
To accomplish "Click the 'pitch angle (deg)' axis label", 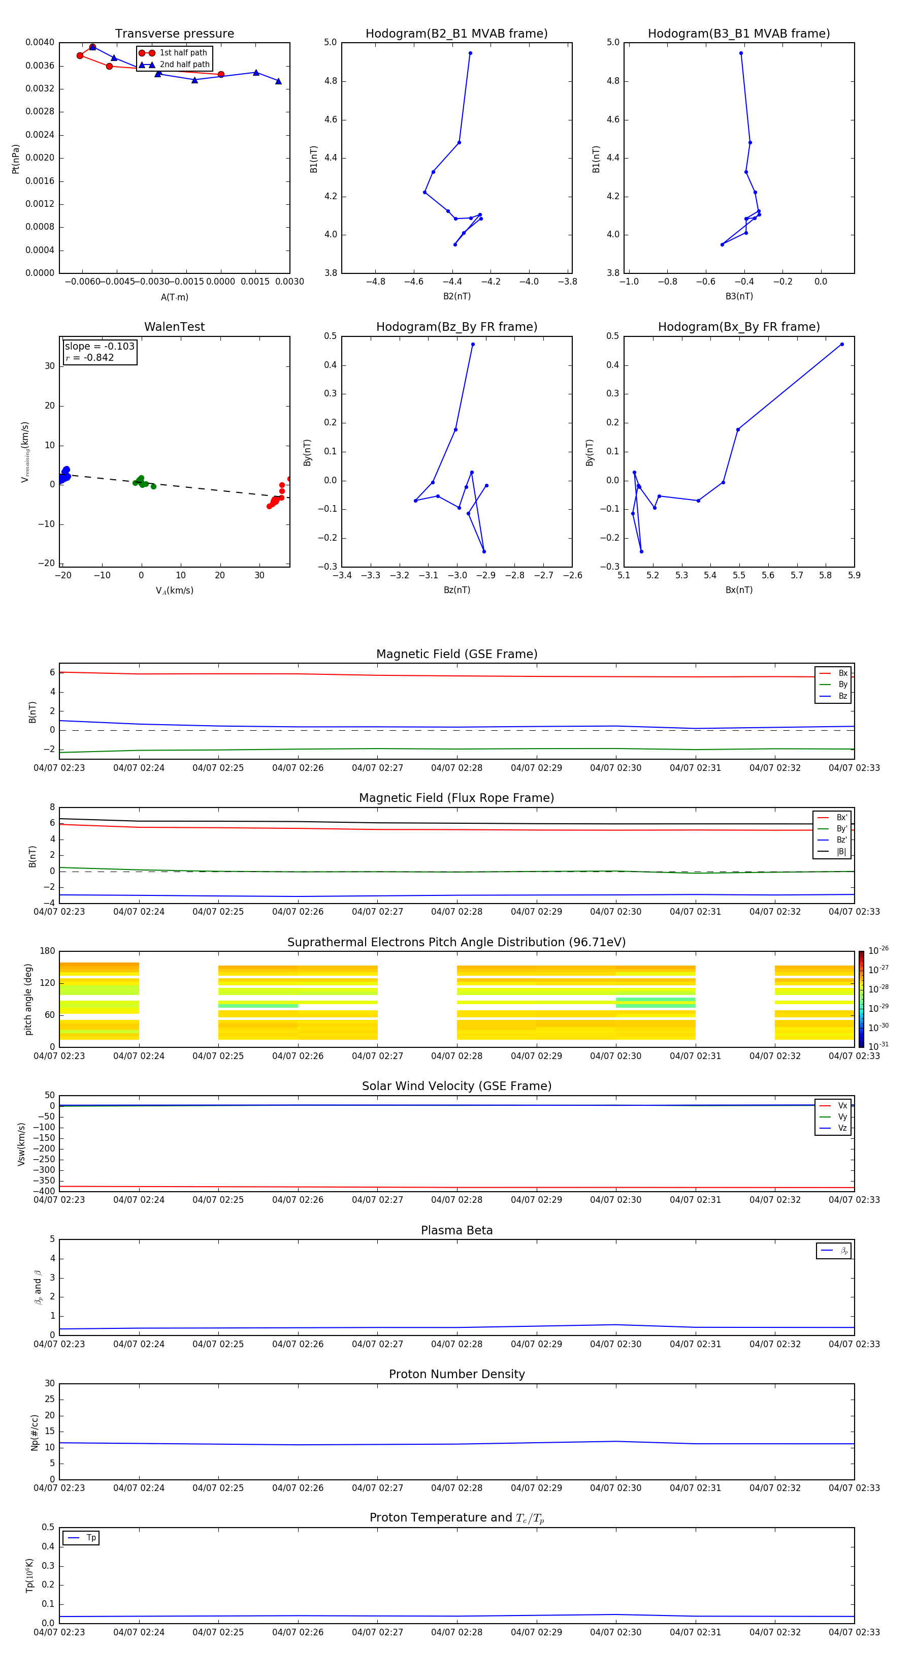I will tap(28, 999).
